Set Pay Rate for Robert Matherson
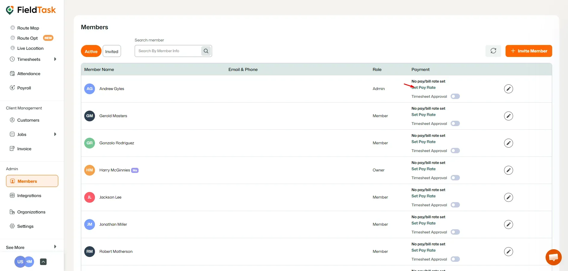The image size is (568, 271). 423,250
